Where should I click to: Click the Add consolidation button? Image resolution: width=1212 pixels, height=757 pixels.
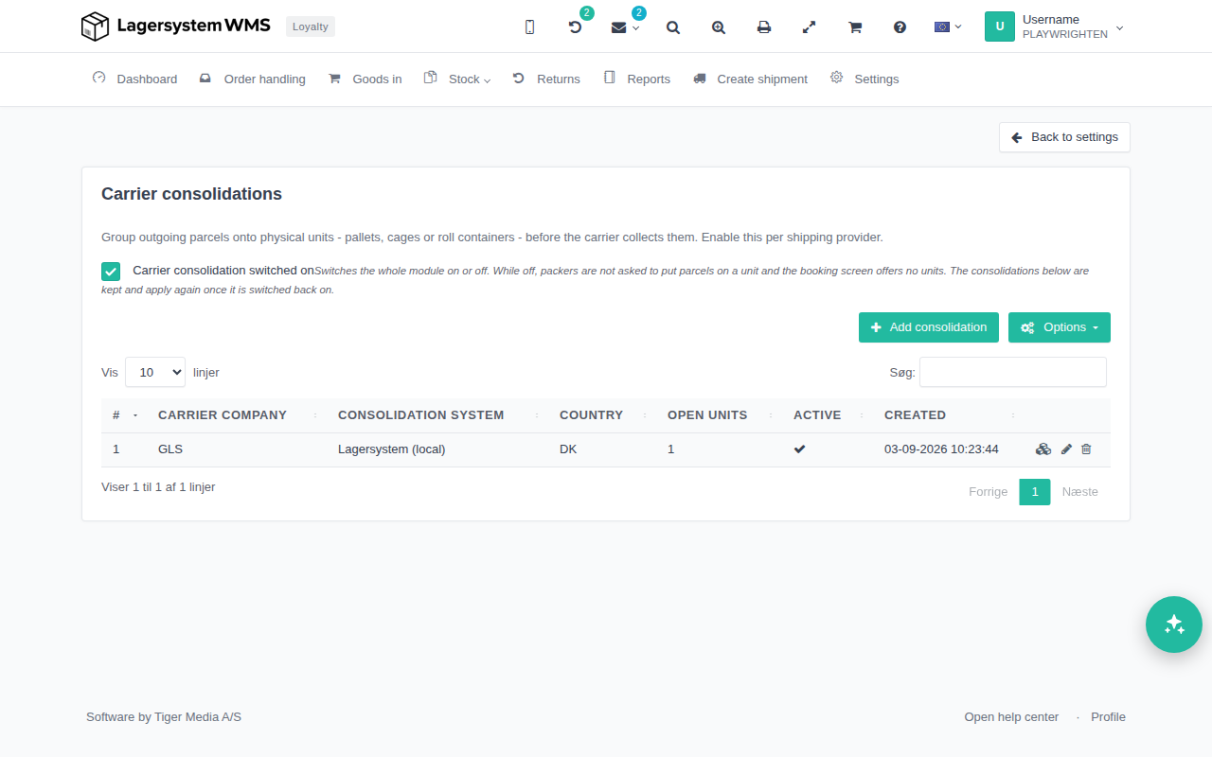929,327
